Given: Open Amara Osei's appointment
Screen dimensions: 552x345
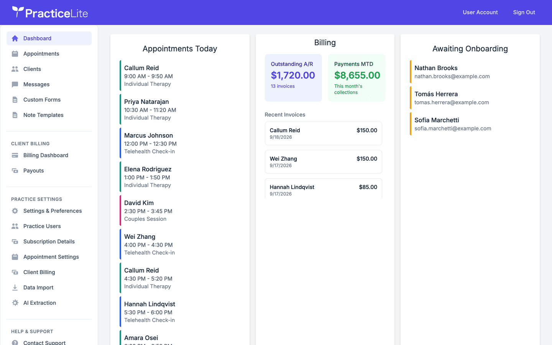Looking at the screenshot, I should [180, 338].
